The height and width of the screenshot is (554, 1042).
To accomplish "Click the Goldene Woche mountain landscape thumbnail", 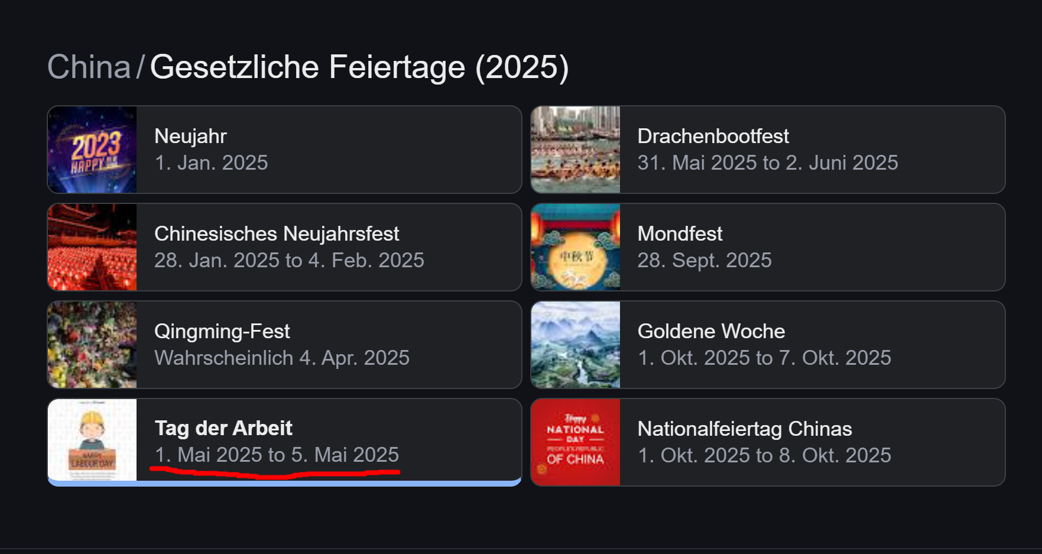I will [x=576, y=345].
